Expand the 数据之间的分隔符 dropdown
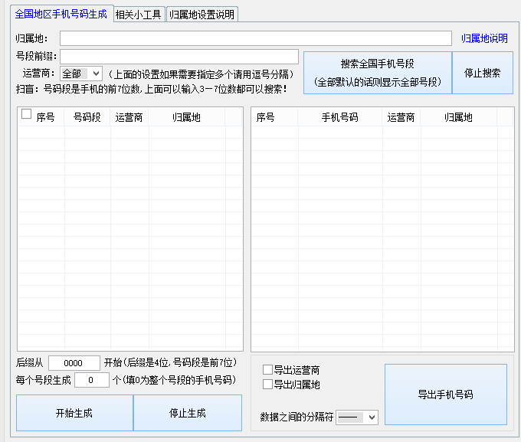Image resolution: width=521 pixels, height=442 pixels. [x=357, y=417]
